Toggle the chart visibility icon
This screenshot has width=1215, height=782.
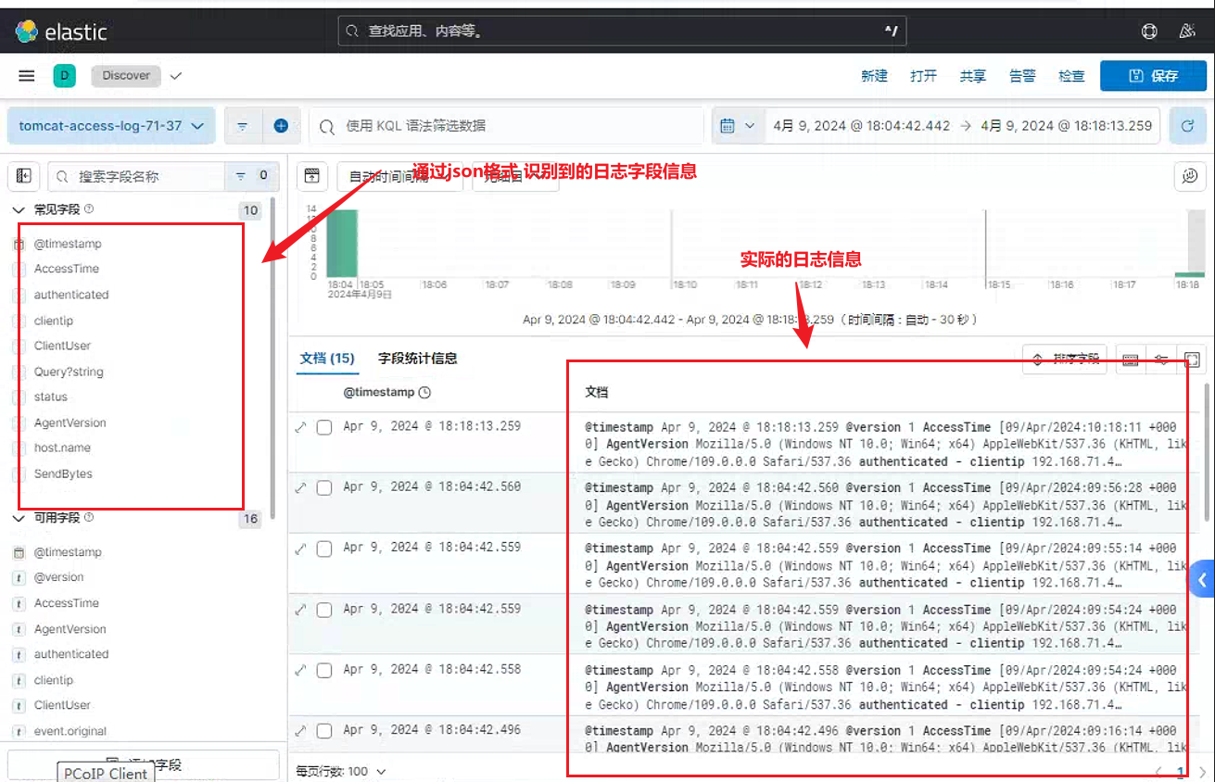pos(312,175)
